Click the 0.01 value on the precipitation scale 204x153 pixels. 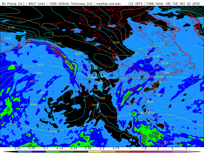18,148
